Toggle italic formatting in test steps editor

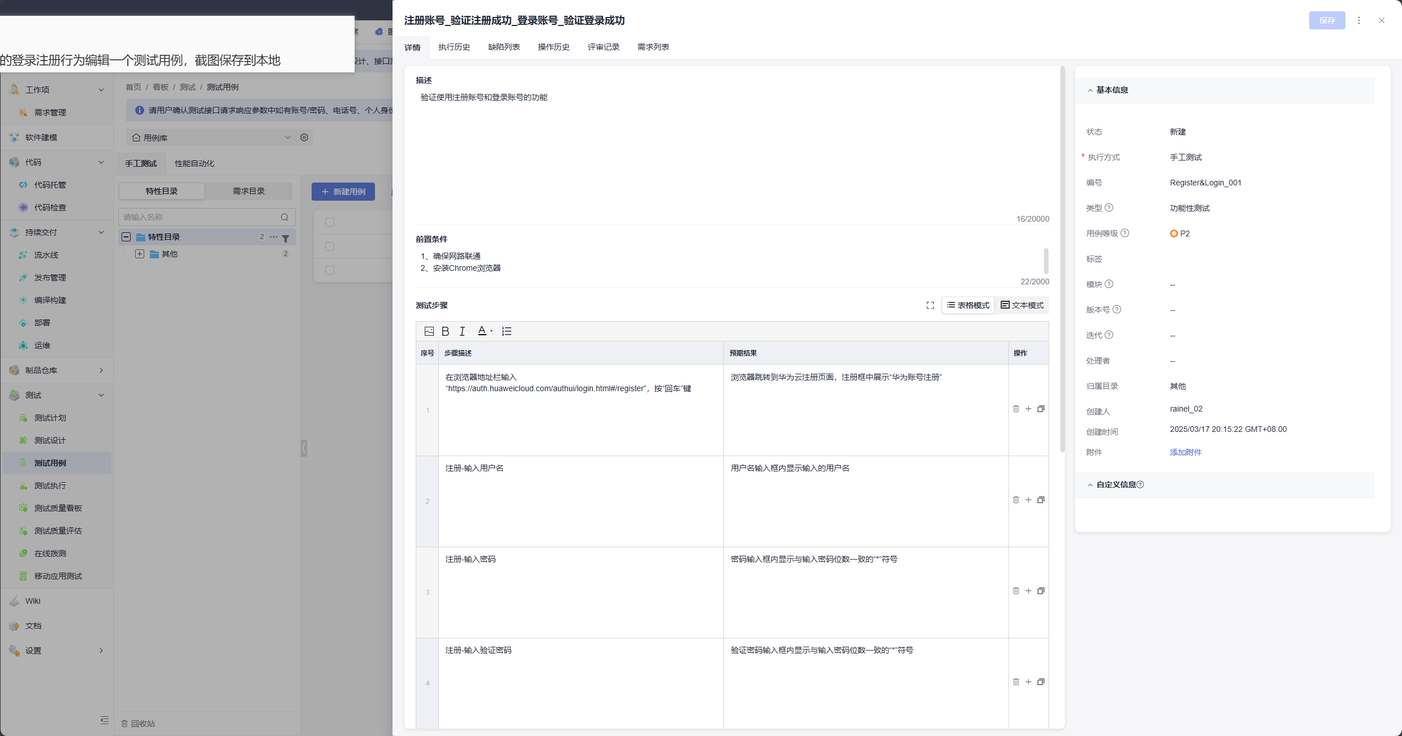[462, 331]
